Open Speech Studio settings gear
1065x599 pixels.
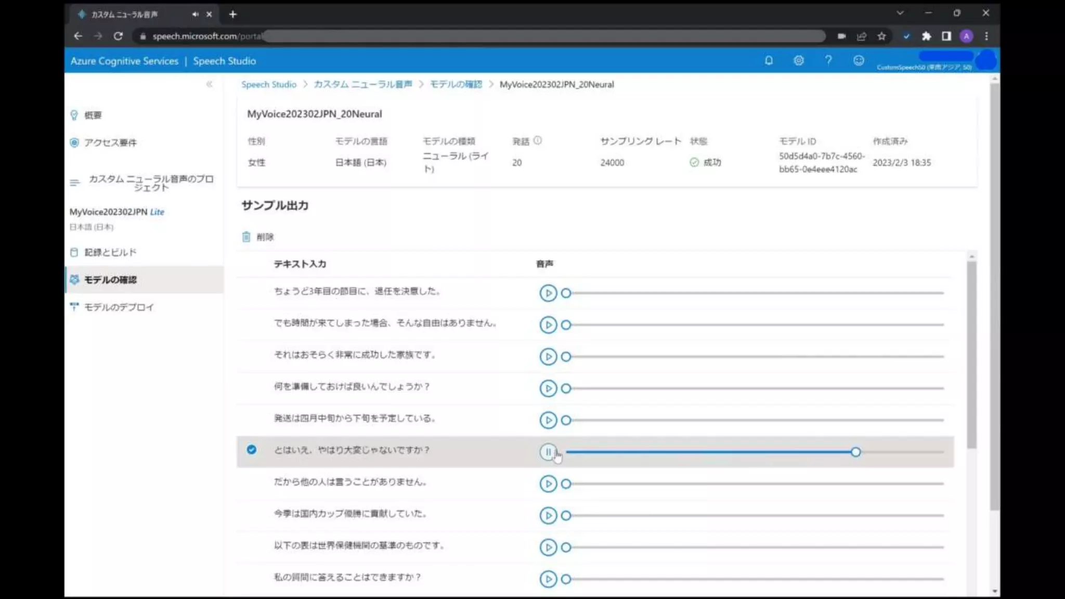click(x=799, y=61)
